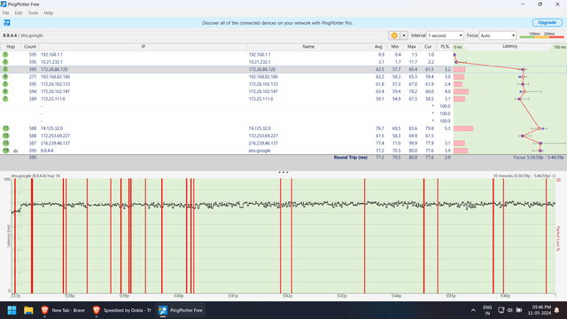Select IP 10.21.232.1 in hop 2
This screenshot has width=567, height=319.
pyautogui.click(x=51, y=62)
